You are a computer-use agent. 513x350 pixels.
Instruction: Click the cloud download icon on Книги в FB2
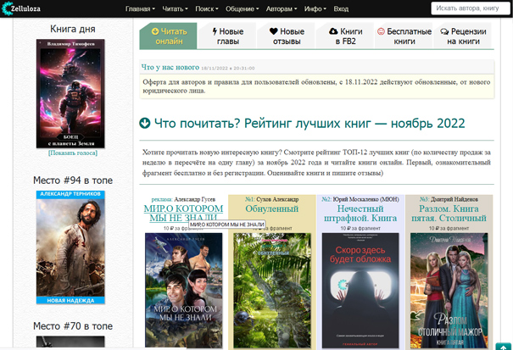[333, 31]
